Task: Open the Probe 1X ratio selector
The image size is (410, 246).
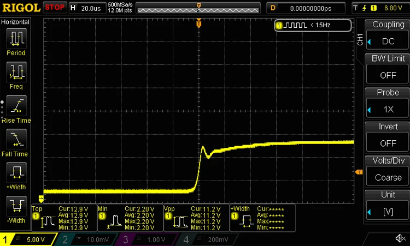Action: 388,109
